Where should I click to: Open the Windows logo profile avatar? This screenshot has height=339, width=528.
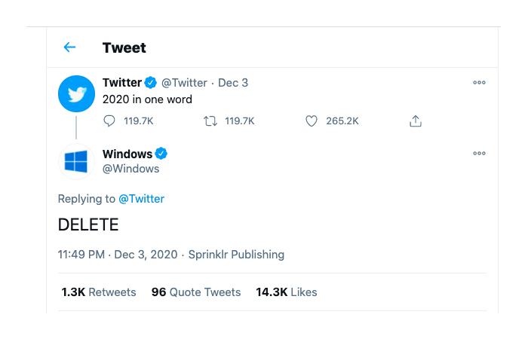(x=76, y=161)
